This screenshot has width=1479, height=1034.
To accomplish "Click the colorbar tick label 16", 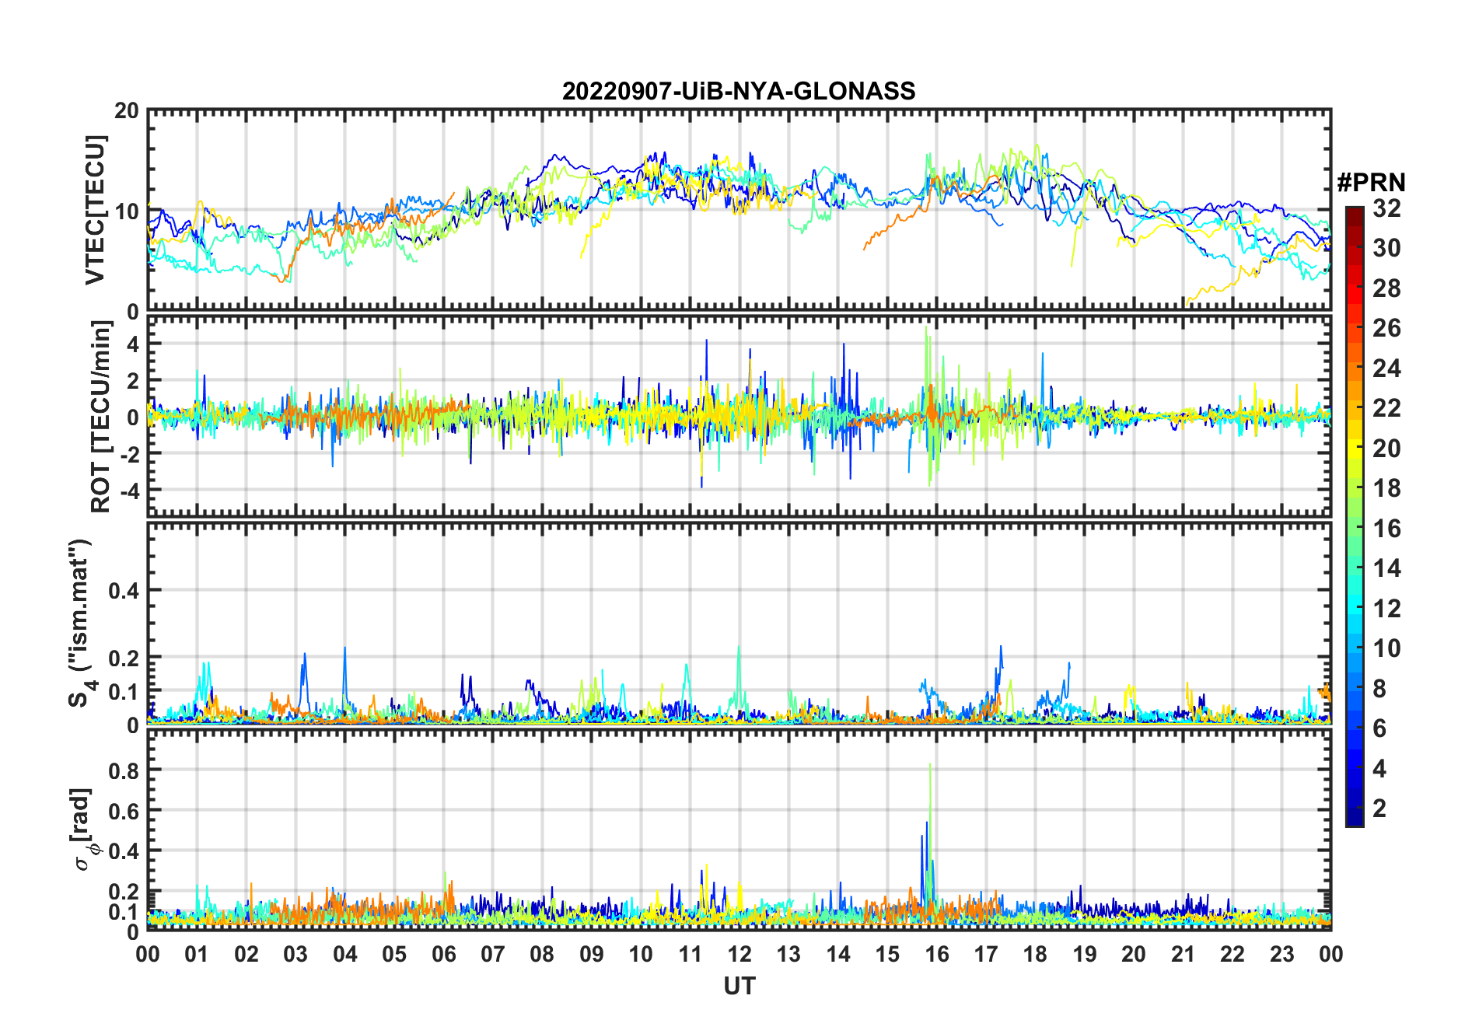I will point(1386,529).
